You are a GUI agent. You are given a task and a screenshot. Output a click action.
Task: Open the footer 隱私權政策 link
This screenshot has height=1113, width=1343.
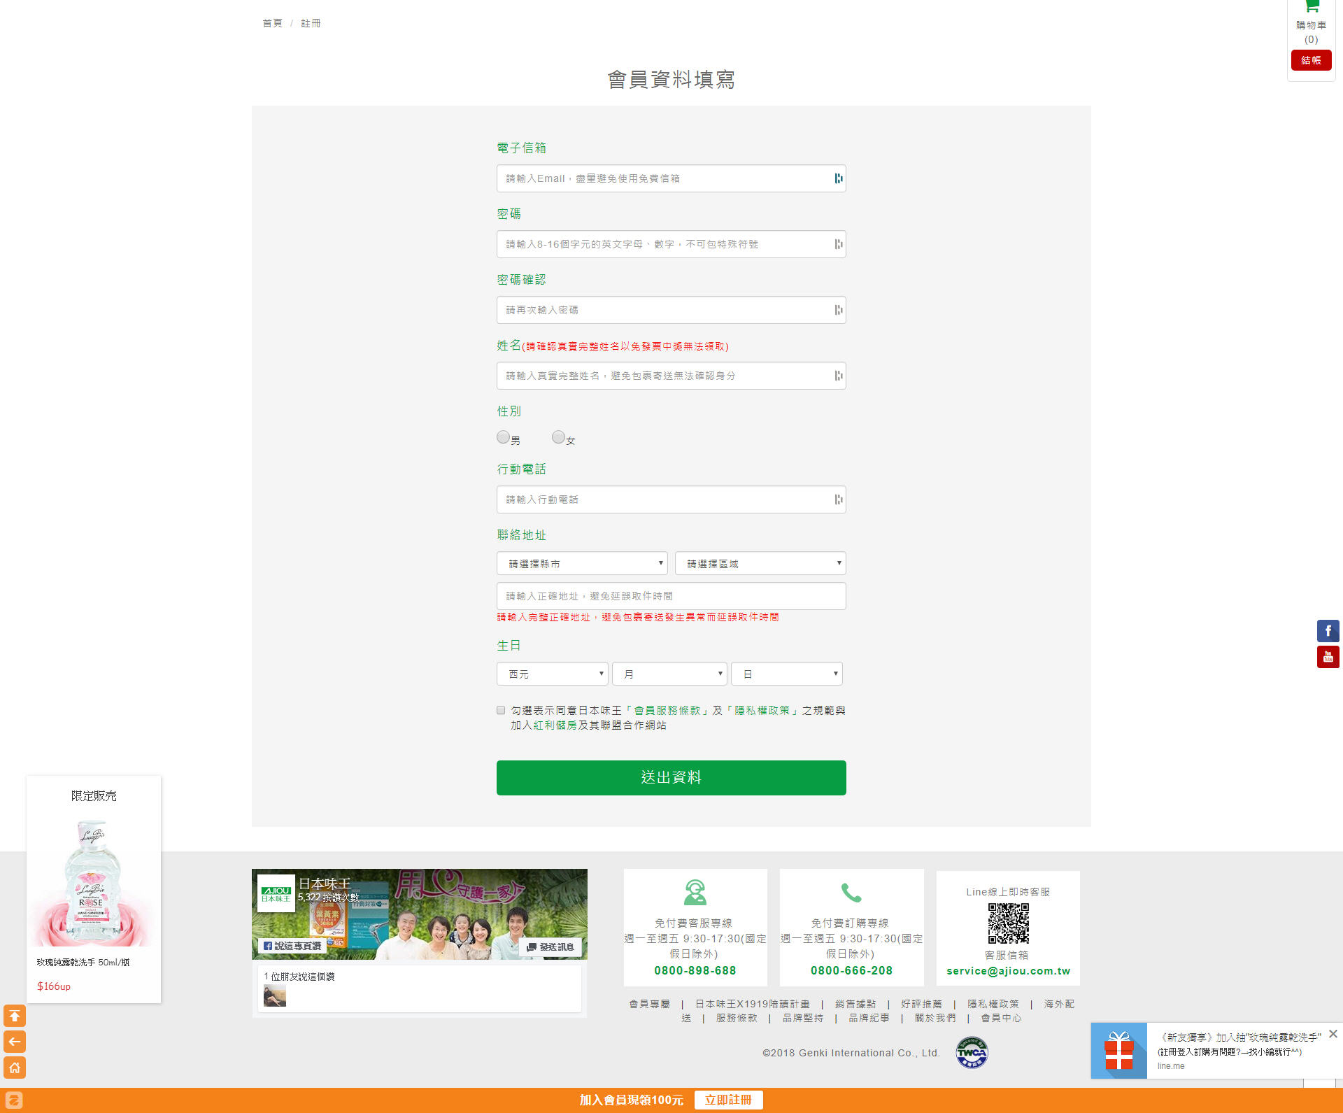tap(993, 1004)
